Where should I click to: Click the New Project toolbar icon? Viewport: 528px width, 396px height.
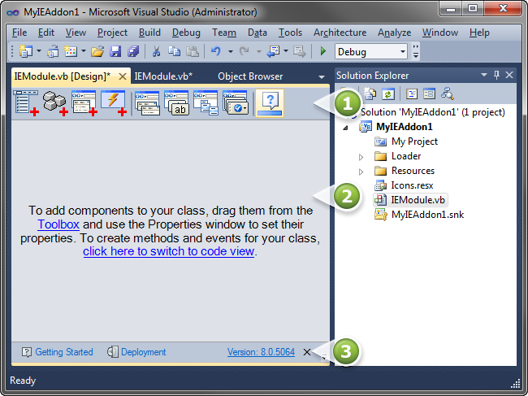pyautogui.click(x=26, y=51)
